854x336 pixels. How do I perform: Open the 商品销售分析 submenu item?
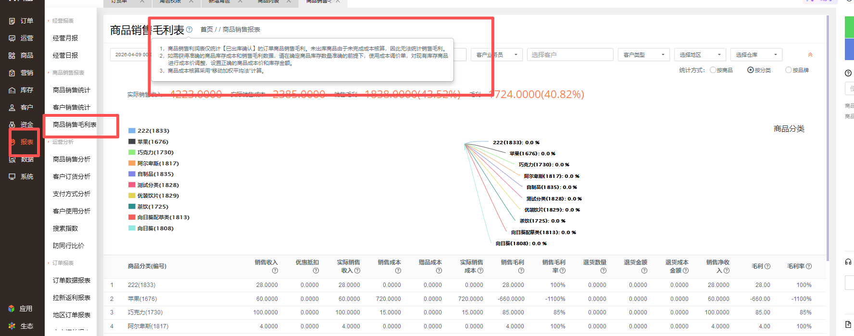(x=72, y=159)
